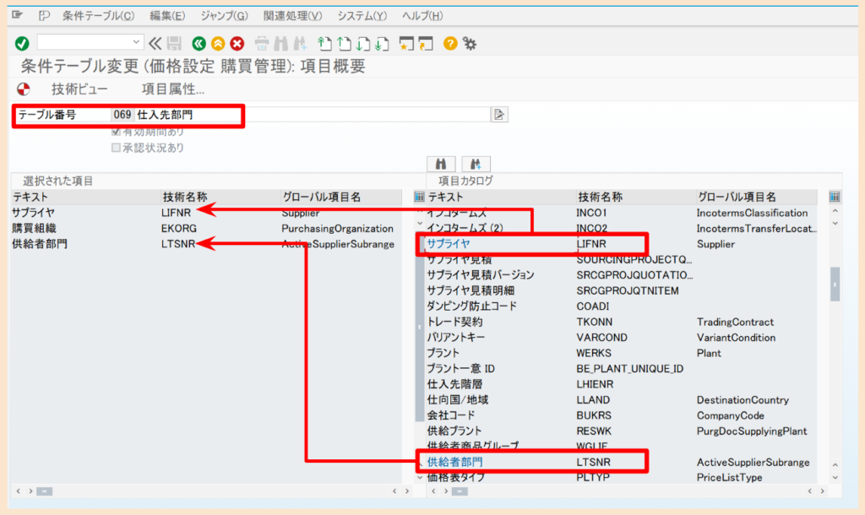The height and width of the screenshot is (515, 865).
Task: Click the Find binoculars above 項目カタログ
Action: pos(441,164)
